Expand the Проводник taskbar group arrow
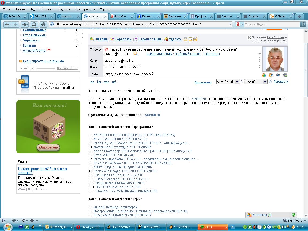Screen dimensions: 308x231 coord(71,227)
